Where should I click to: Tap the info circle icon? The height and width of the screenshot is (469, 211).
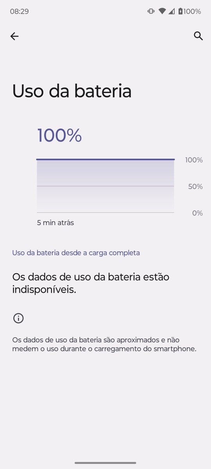pyautogui.click(x=18, y=318)
